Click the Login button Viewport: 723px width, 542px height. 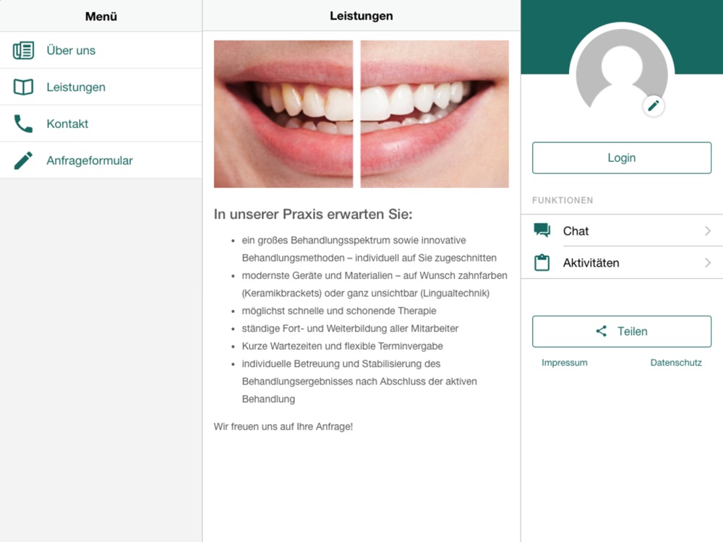(x=622, y=158)
